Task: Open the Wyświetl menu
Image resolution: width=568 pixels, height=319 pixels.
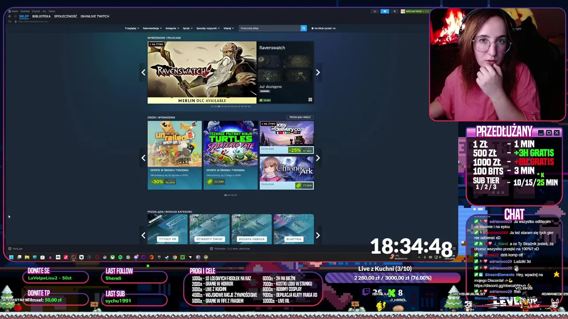Action: pos(25,11)
